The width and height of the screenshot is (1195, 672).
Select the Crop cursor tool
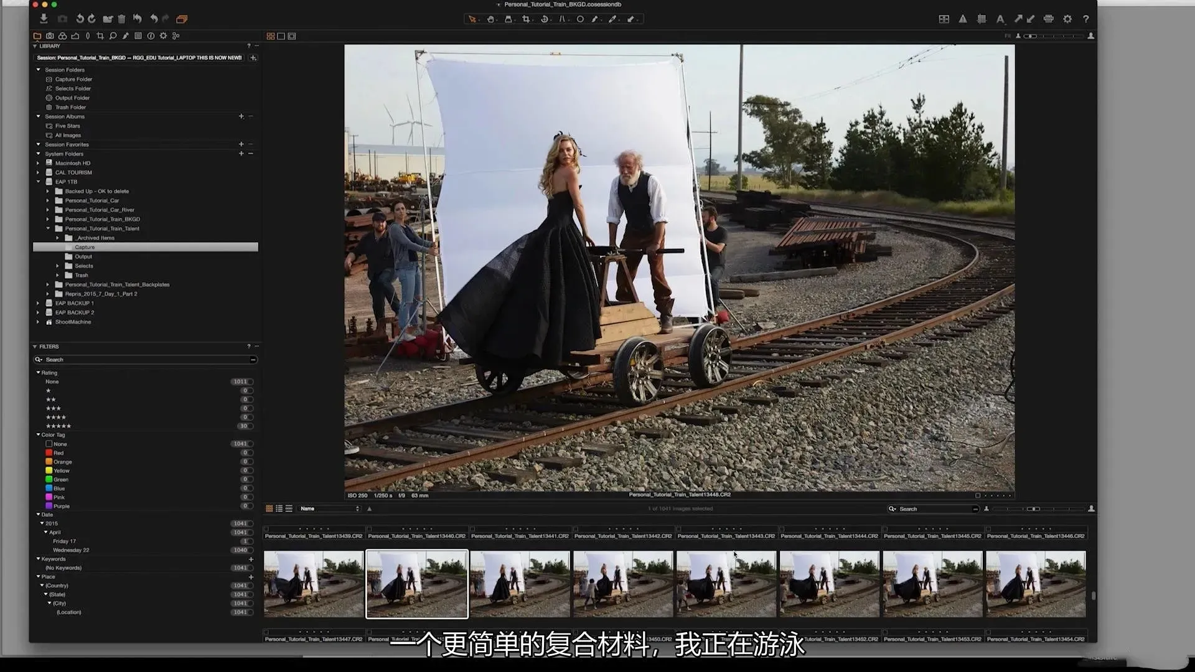coord(526,19)
